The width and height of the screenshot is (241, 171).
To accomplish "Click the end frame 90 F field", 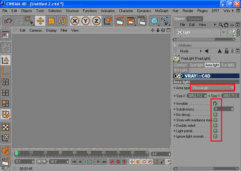I will click(x=59, y=162).
